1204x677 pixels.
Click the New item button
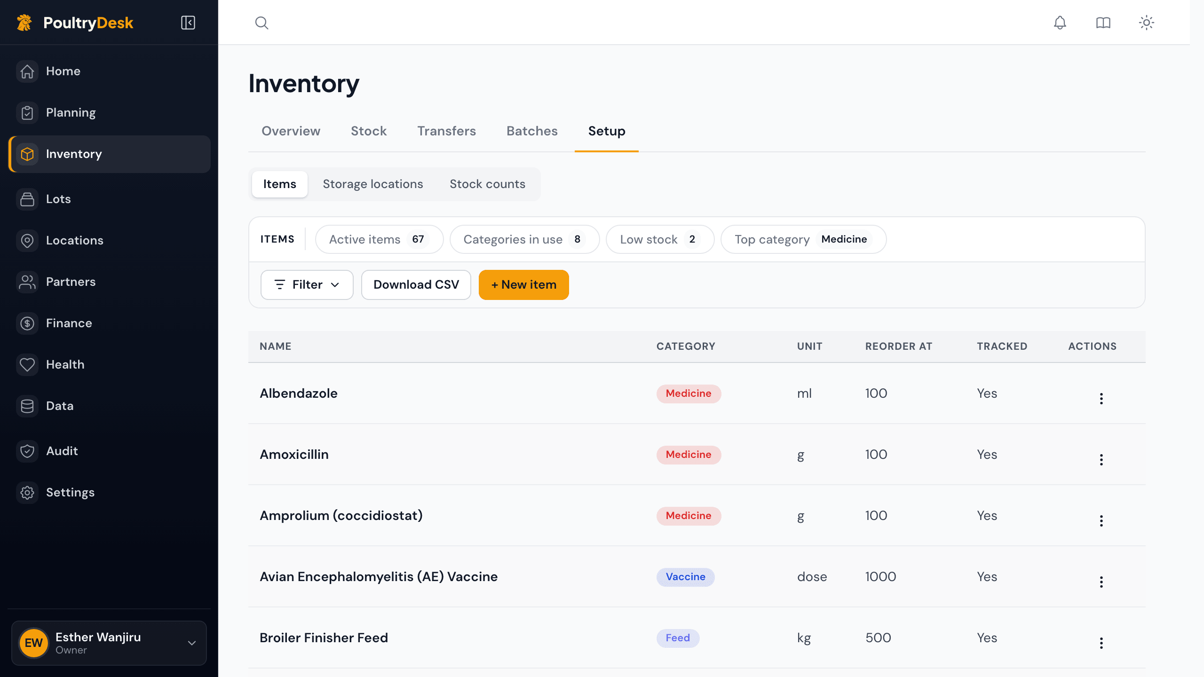(x=524, y=285)
